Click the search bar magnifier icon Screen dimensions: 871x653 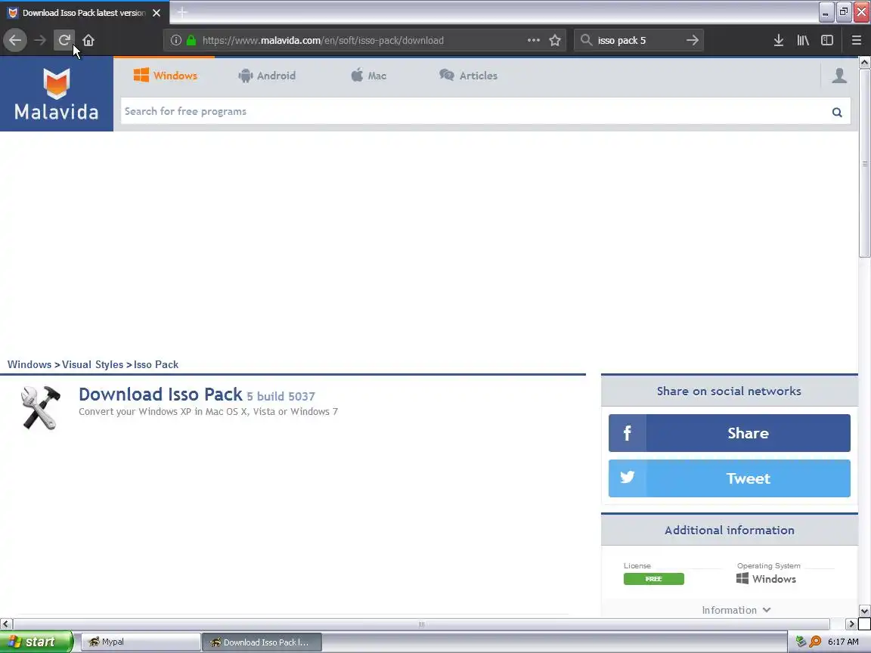(586, 40)
